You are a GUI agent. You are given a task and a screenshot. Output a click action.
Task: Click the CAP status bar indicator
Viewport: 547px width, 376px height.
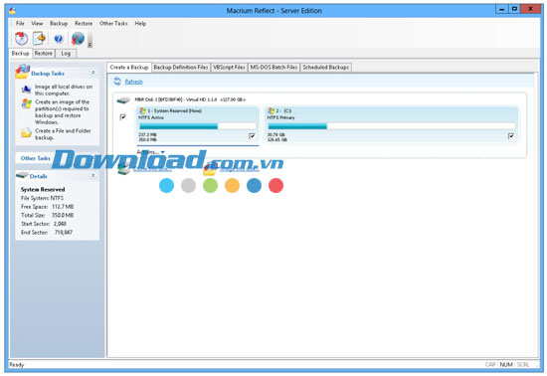point(490,364)
